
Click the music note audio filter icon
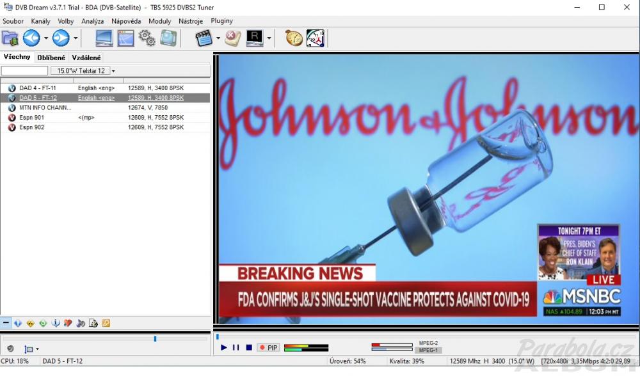[x=81, y=324]
